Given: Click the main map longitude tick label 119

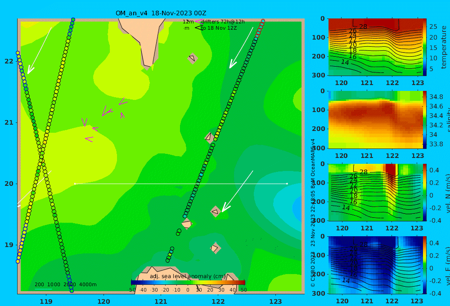Looking at the screenshot, I should [46, 301].
